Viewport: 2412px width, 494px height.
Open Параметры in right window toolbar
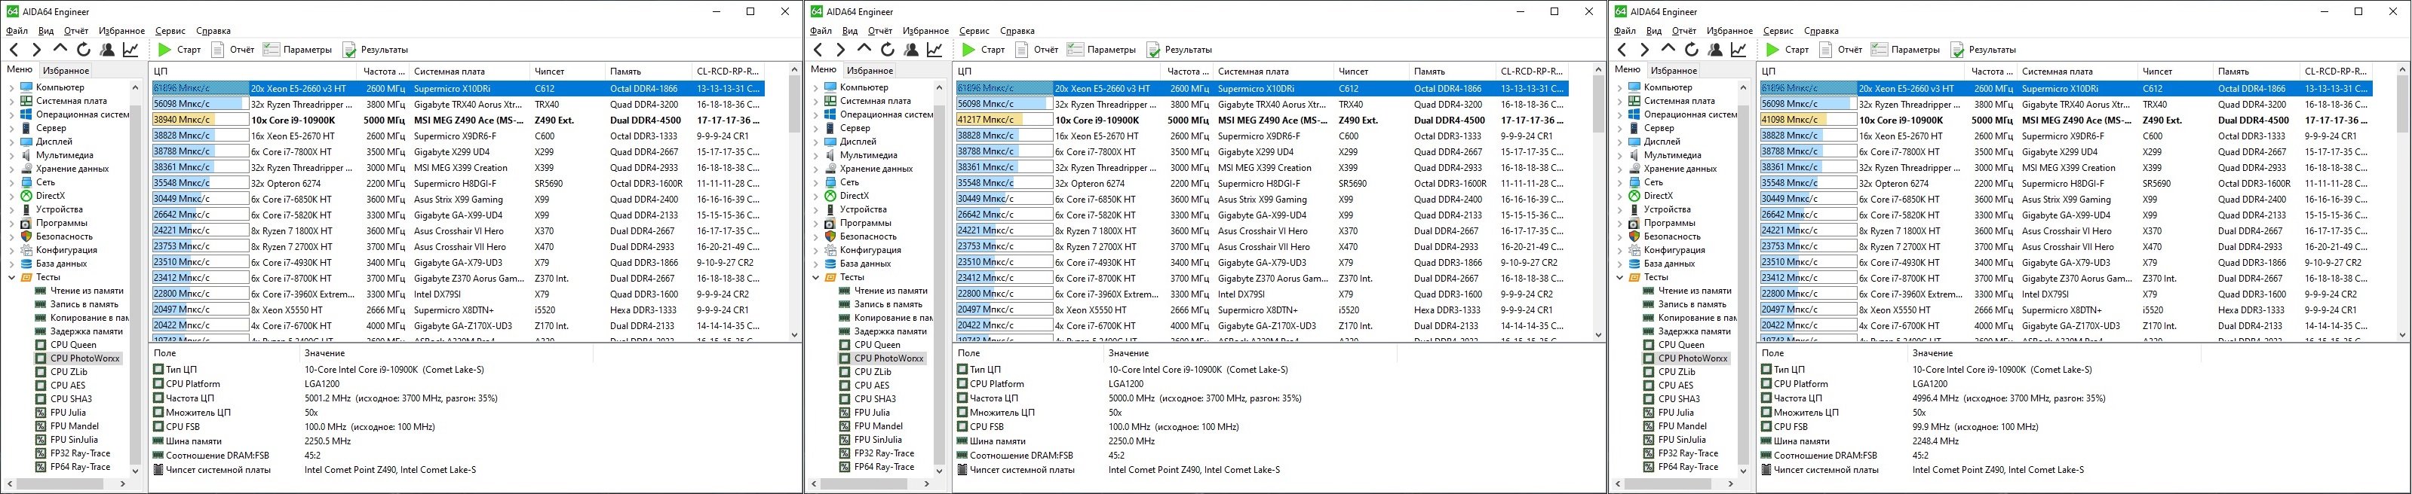[x=1907, y=50]
